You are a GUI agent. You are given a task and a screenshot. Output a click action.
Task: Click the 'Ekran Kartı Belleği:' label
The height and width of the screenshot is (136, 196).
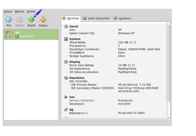pos(82,65)
